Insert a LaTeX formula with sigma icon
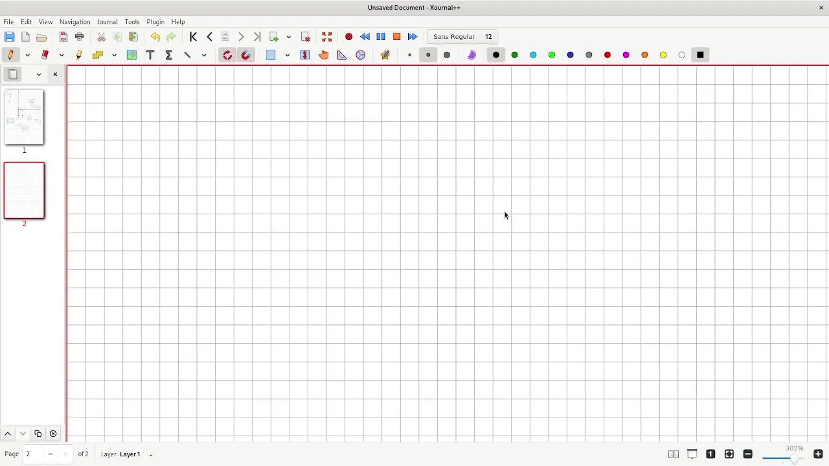This screenshot has height=466, width=829. click(x=169, y=55)
